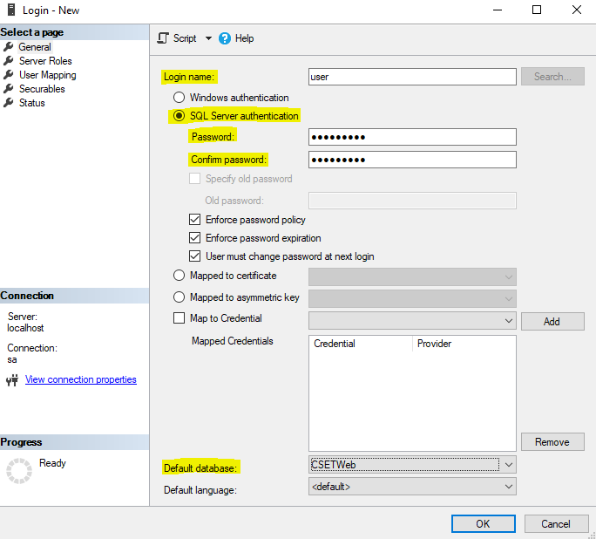The height and width of the screenshot is (539, 596).
Task: Select Mapped to certificate option
Action: coord(179,276)
